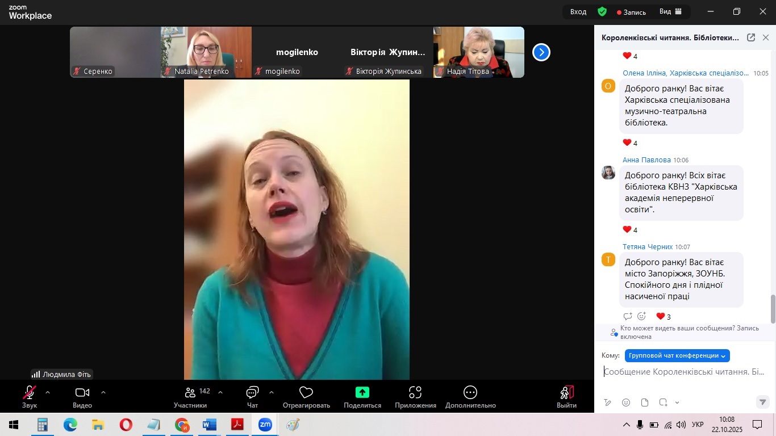Unmute the microphone with Звук button

(30, 393)
